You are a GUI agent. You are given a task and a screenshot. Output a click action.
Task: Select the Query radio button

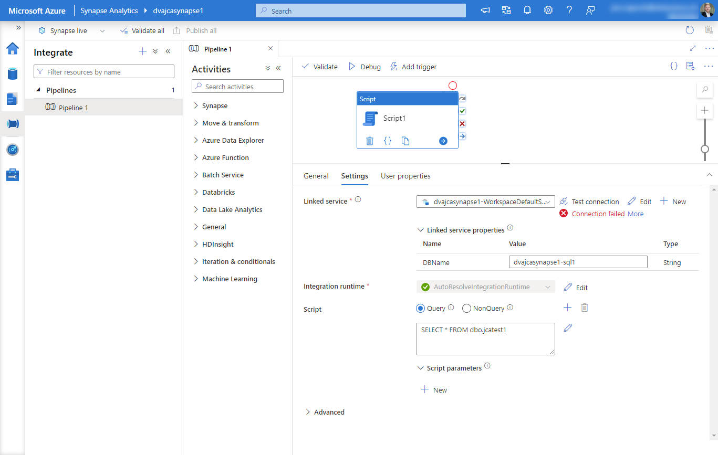[x=420, y=309]
